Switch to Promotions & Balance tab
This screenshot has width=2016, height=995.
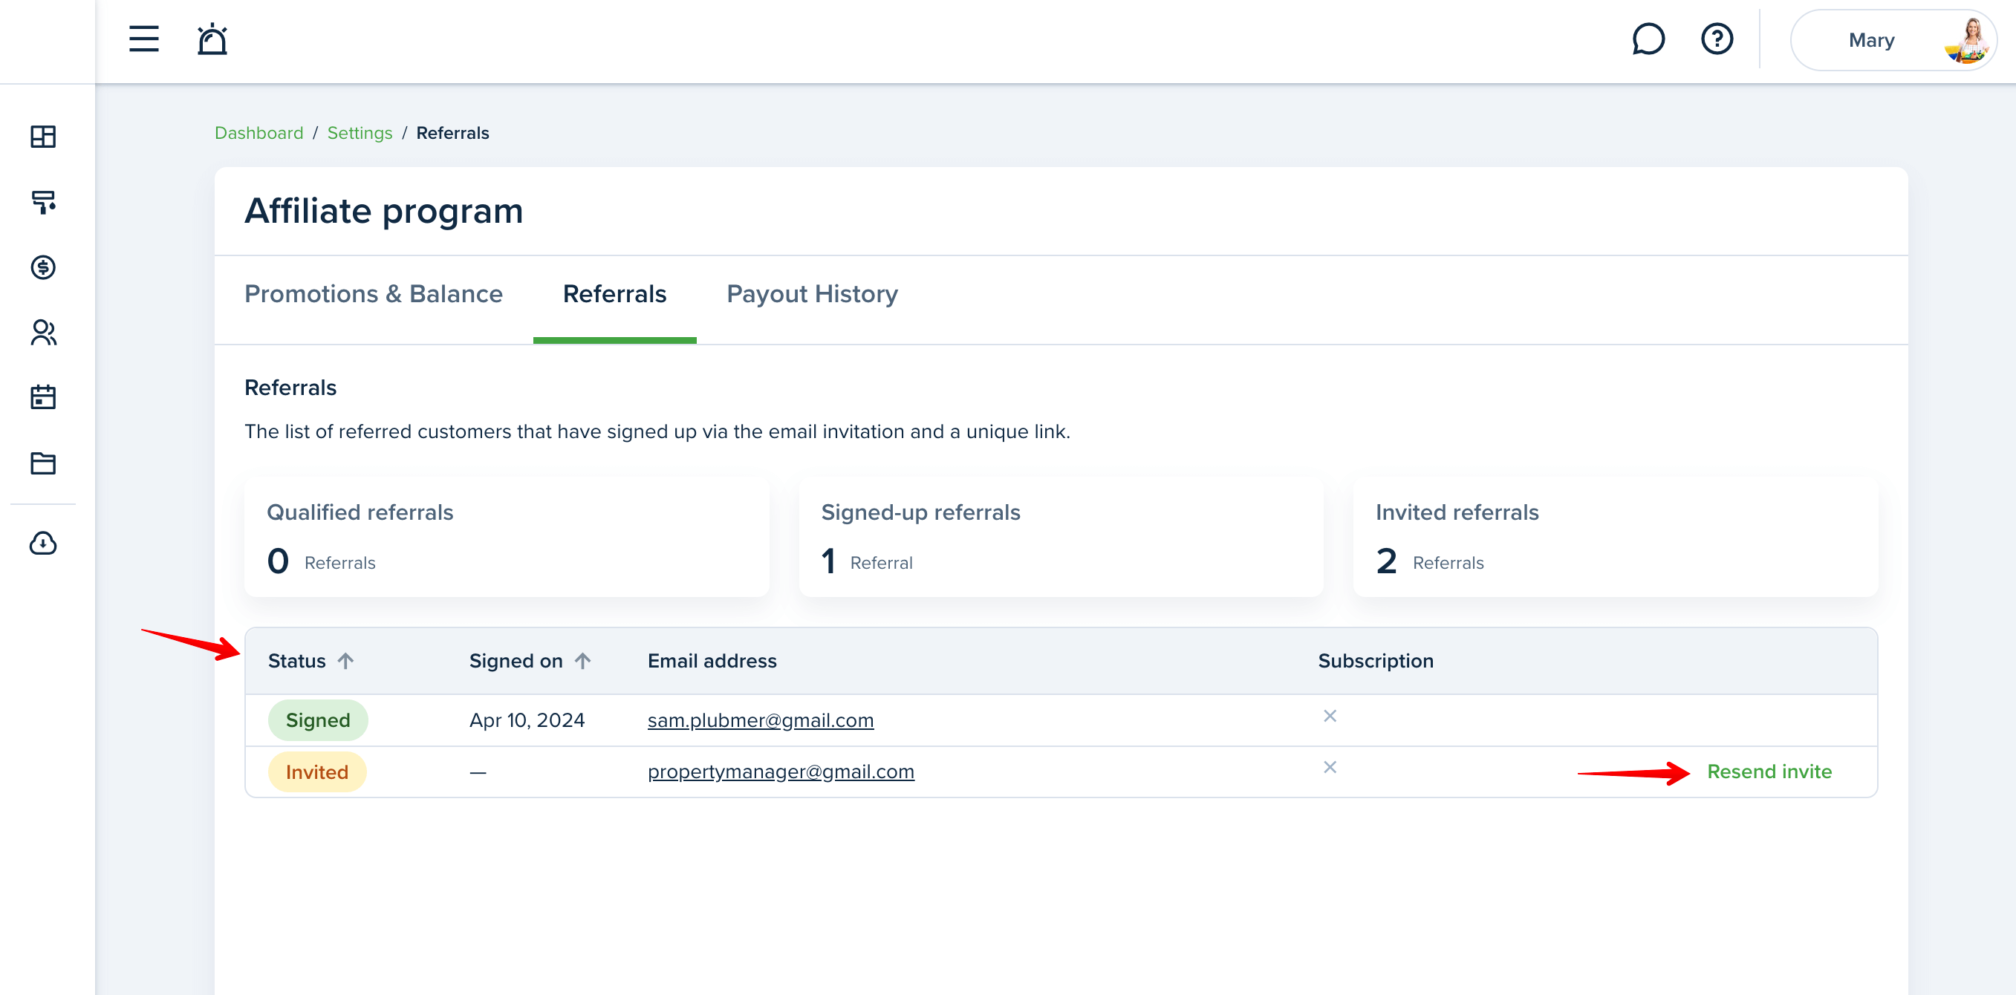point(374,294)
